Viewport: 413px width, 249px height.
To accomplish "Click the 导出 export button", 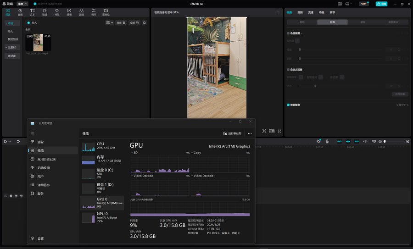I will pyautogui.click(x=381, y=4).
